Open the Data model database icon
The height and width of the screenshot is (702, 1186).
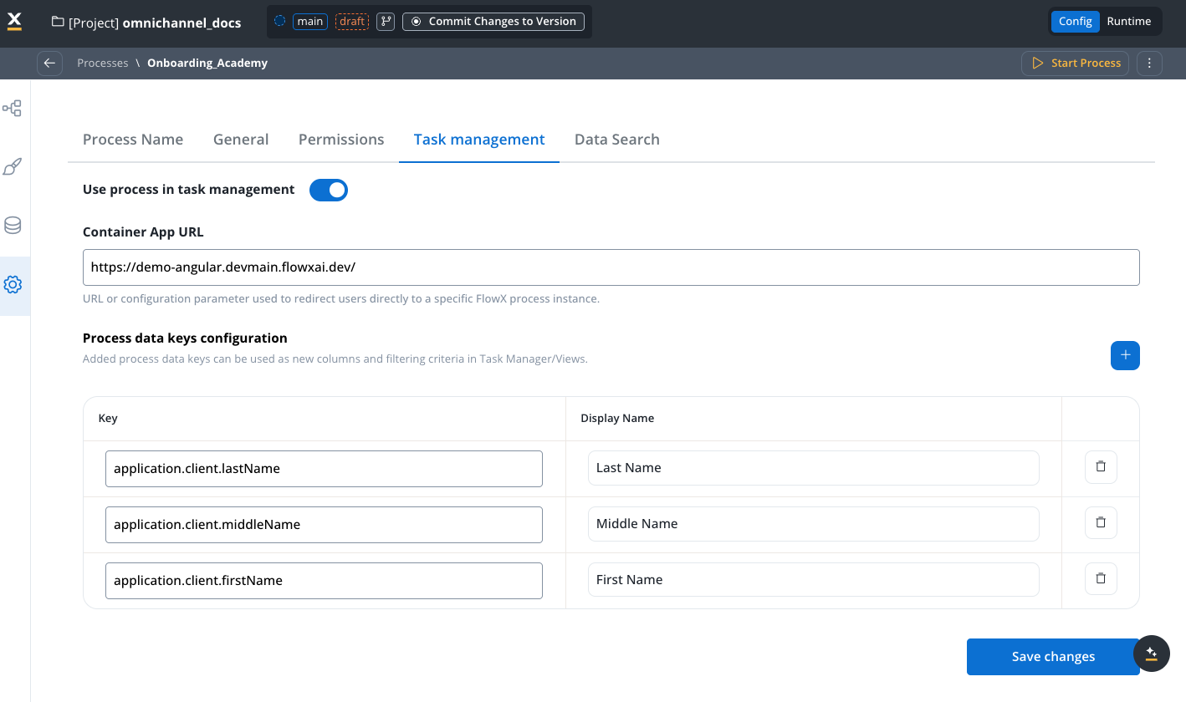(13, 225)
